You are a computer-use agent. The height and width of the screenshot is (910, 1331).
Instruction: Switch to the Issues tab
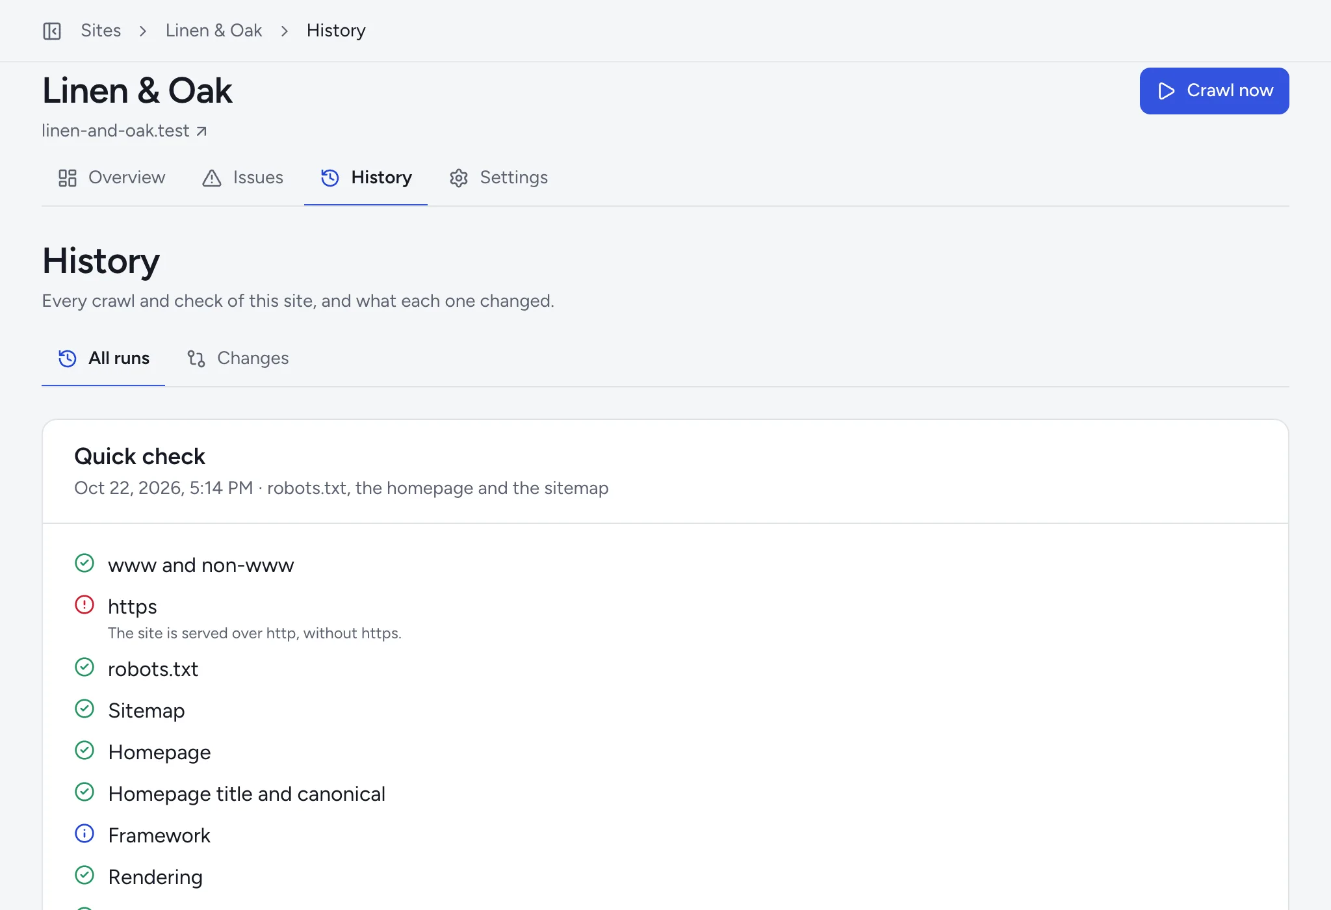click(242, 177)
